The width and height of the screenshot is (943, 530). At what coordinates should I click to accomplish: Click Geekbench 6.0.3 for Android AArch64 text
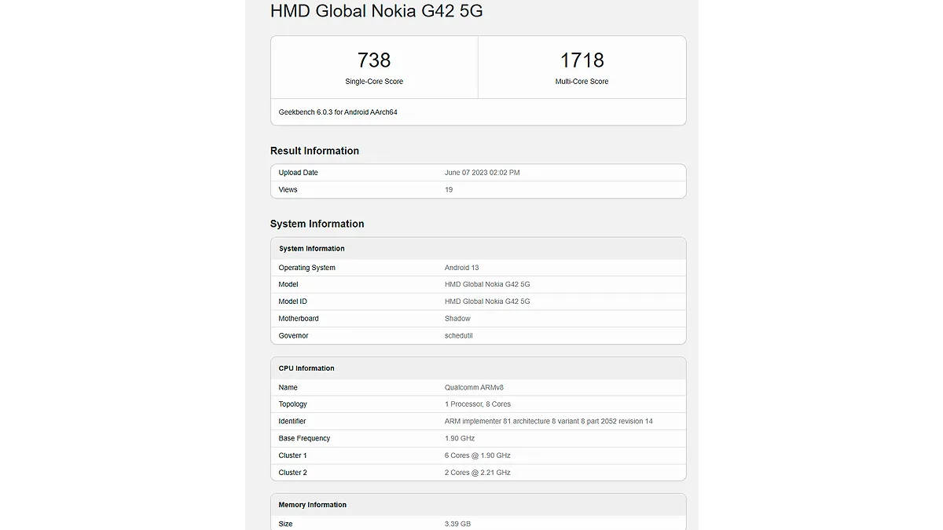[x=338, y=112]
